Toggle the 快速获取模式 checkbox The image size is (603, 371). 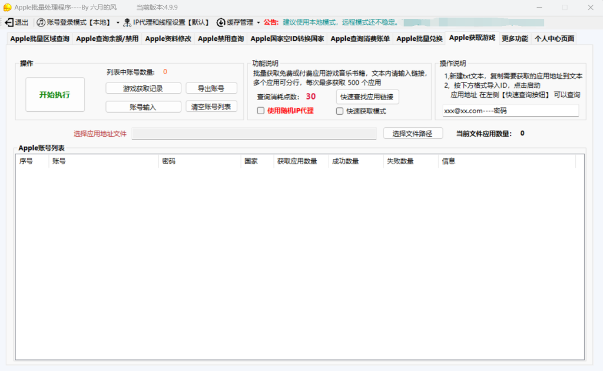pos(340,111)
